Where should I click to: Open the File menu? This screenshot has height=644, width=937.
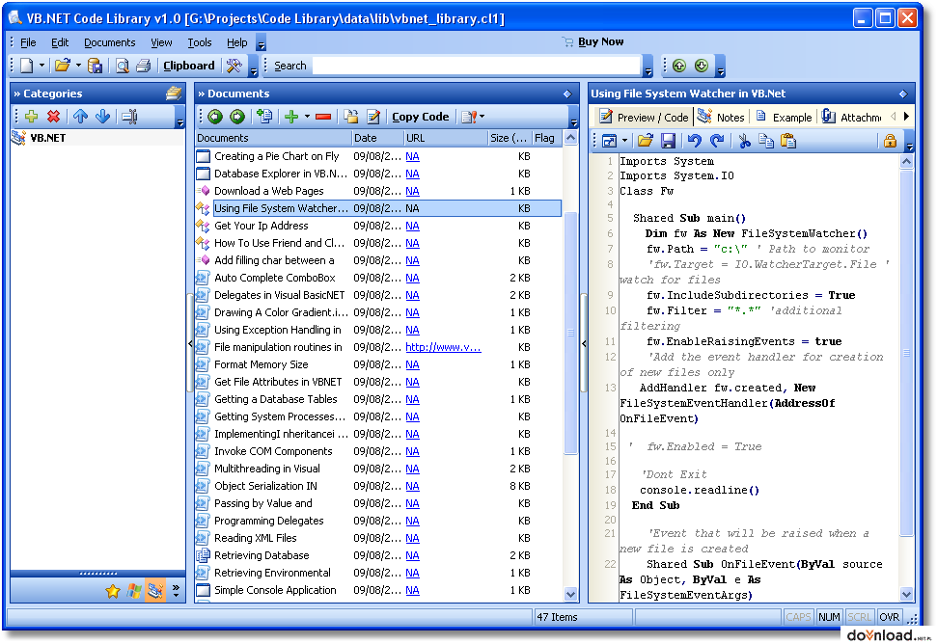pos(28,42)
